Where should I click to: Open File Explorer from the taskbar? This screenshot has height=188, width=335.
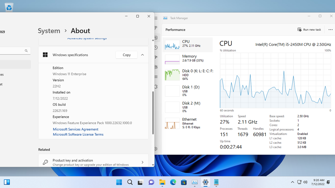(x=162, y=182)
